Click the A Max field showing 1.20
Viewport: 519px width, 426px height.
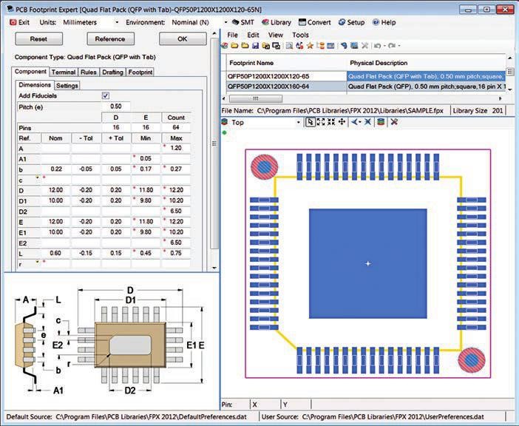click(x=176, y=149)
